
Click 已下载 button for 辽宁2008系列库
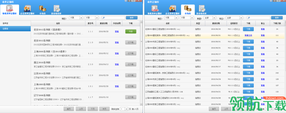131,97
